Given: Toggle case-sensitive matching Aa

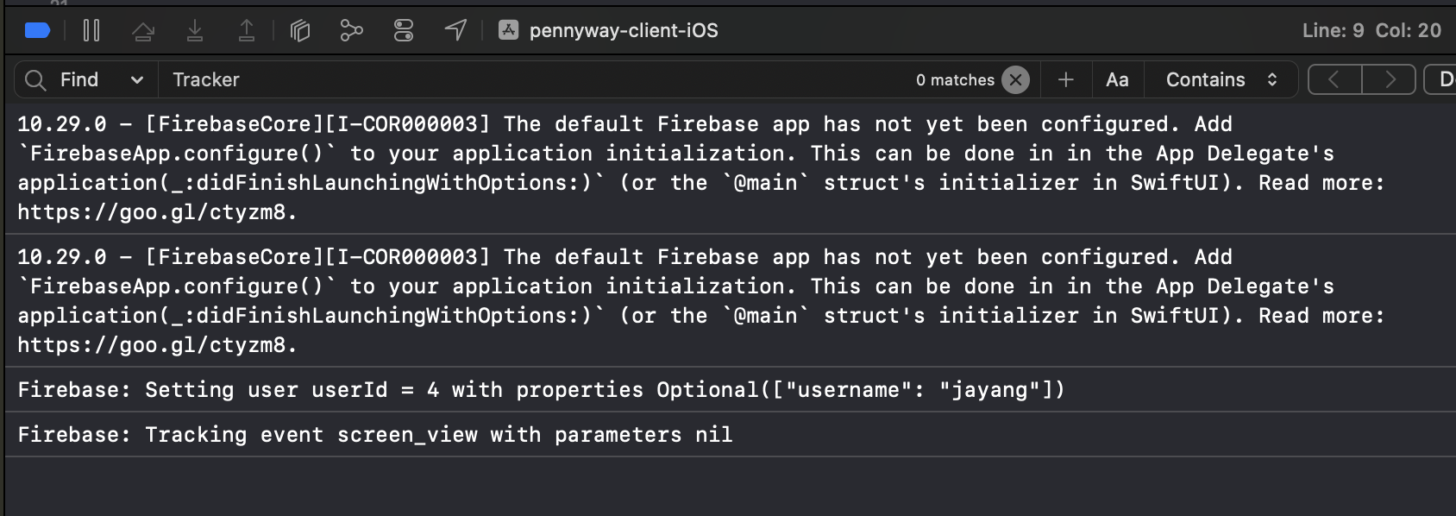Looking at the screenshot, I should tap(1117, 80).
